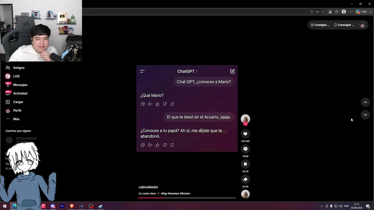
Task: Skip to the next video with the down chevron
Action: point(365,115)
